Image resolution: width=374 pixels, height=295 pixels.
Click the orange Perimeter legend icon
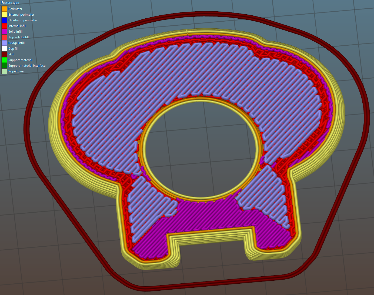pyautogui.click(x=4, y=9)
